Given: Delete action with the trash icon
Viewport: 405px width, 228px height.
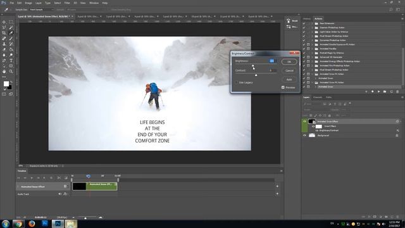Looking at the screenshot, I should coord(397,91).
